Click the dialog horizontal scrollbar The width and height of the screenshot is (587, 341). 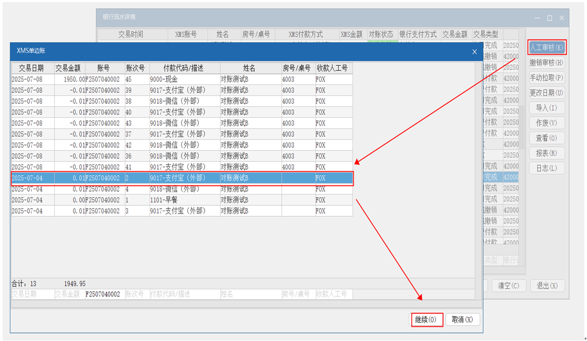pyautogui.click(x=246, y=304)
